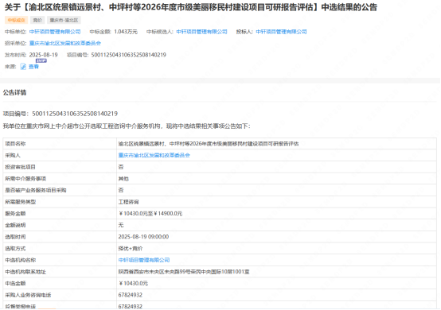Viewport: 441px width, 310px height.
Task: Click the 金额说明 label cell
Action: (x=60, y=225)
